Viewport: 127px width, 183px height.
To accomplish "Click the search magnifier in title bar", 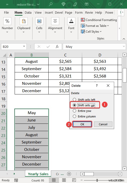I will click(x=51, y=4).
